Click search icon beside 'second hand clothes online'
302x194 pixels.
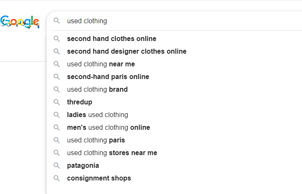pyautogui.click(x=57, y=39)
